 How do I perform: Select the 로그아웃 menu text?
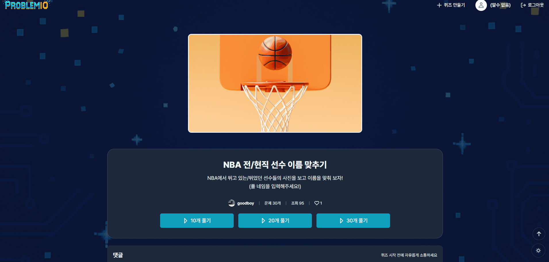click(x=536, y=5)
